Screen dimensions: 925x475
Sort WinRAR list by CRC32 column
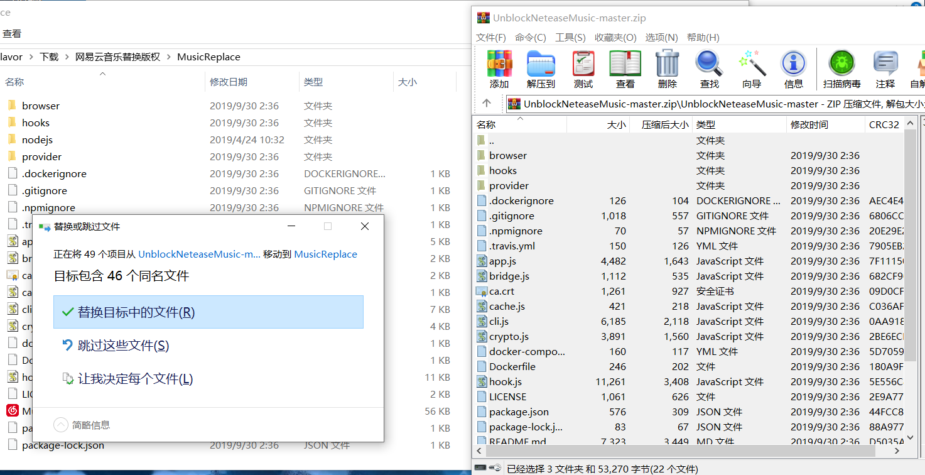(x=884, y=124)
